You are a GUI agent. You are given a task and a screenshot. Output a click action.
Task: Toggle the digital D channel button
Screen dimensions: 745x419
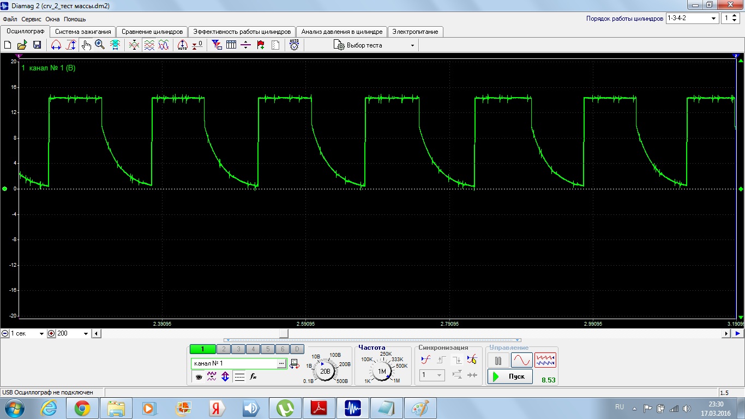tap(297, 349)
